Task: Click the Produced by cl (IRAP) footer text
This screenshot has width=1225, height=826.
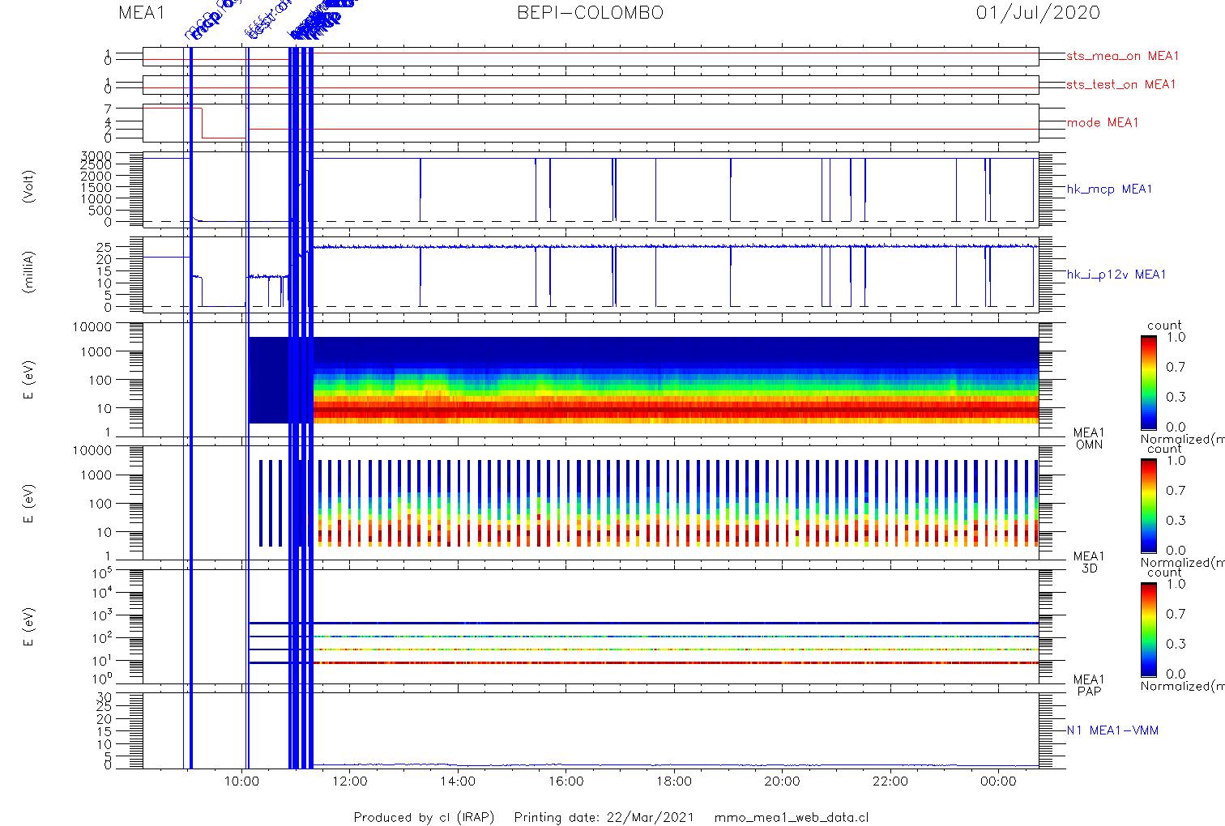Action: pyautogui.click(x=424, y=817)
